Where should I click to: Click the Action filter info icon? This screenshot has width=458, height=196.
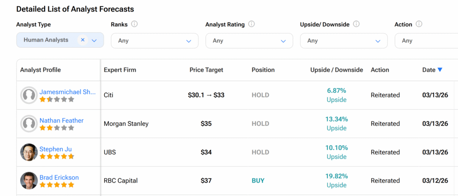419,24
